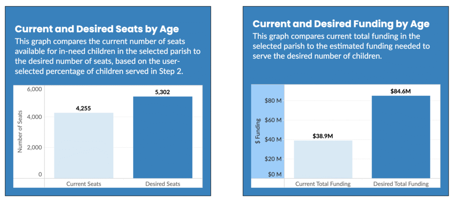This screenshot has height=201, width=453.
Task: Click the 4,255 data label
Action: point(84,107)
